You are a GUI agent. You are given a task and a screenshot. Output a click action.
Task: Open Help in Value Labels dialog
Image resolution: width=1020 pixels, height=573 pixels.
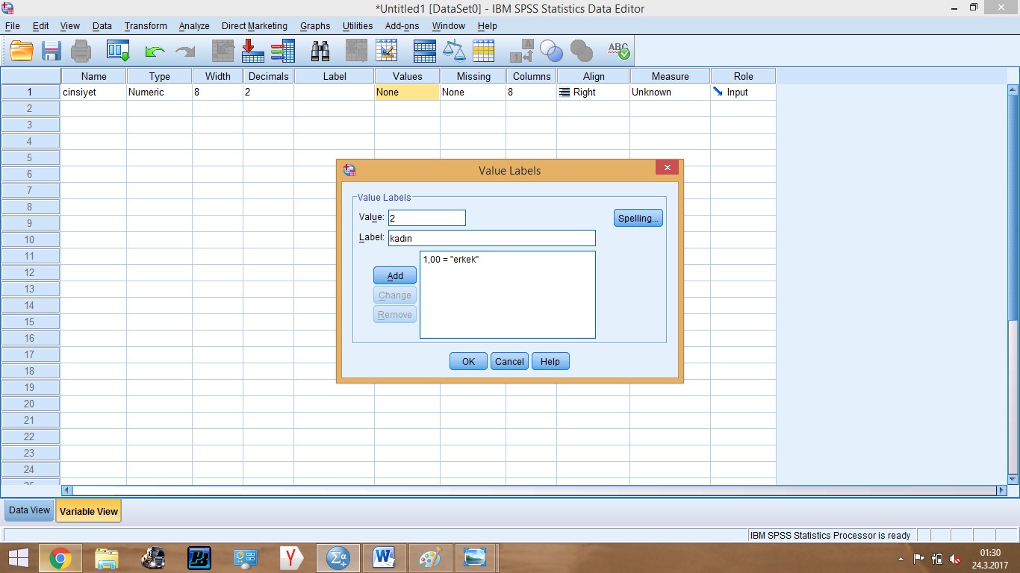[550, 361]
